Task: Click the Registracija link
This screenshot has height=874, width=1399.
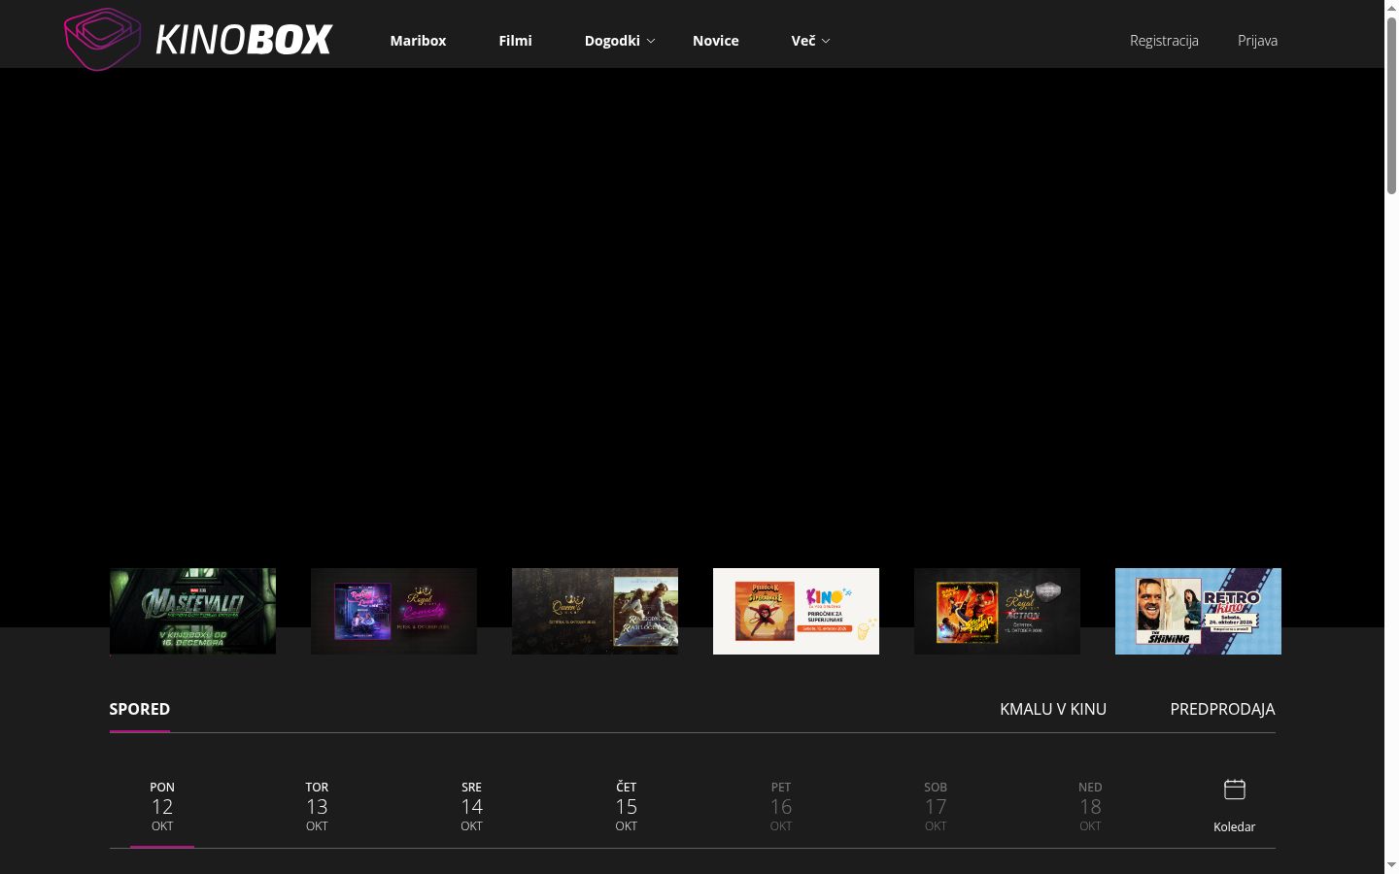Action: (x=1164, y=41)
